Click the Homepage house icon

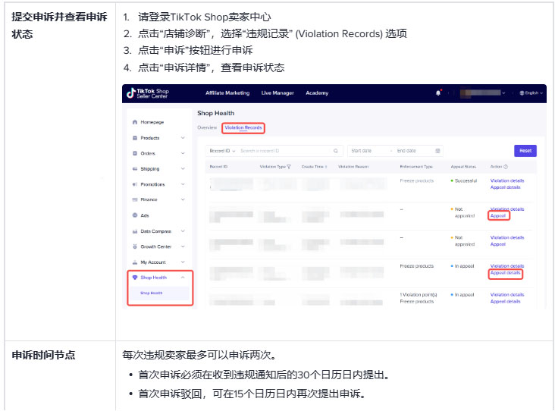click(135, 122)
